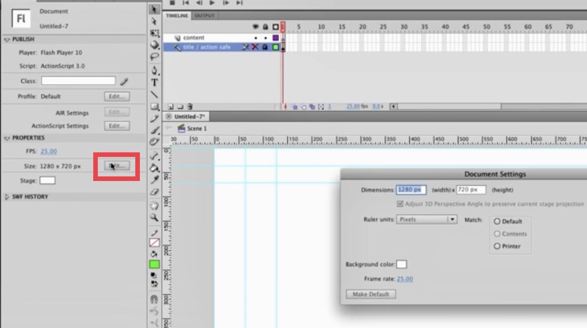Click the onion skin icon
The image size is (587, 328).
pyautogui.click(x=295, y=107)
